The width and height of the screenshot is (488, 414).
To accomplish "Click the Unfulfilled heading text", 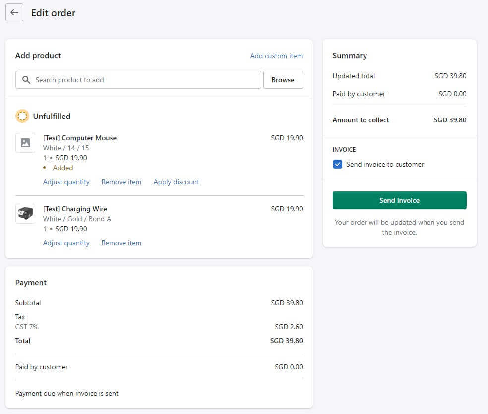I will (x=52, y=117).
